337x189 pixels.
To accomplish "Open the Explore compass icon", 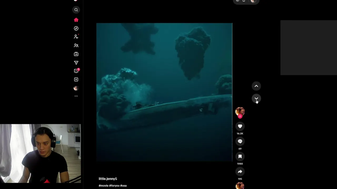I will pos(76,28).
